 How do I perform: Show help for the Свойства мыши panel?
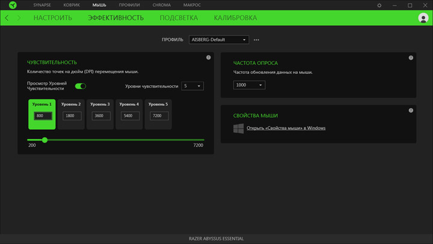(411, 111)
